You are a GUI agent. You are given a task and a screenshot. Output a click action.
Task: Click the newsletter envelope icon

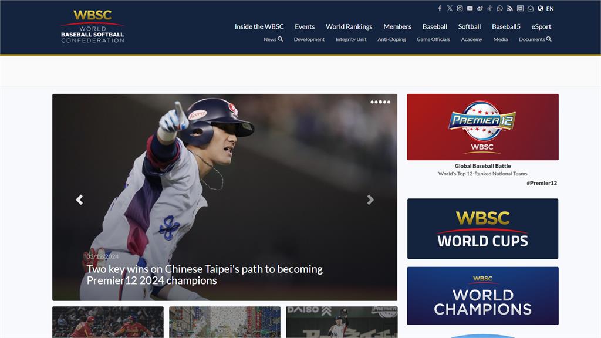pyautogui.click(x=531, y=9)
